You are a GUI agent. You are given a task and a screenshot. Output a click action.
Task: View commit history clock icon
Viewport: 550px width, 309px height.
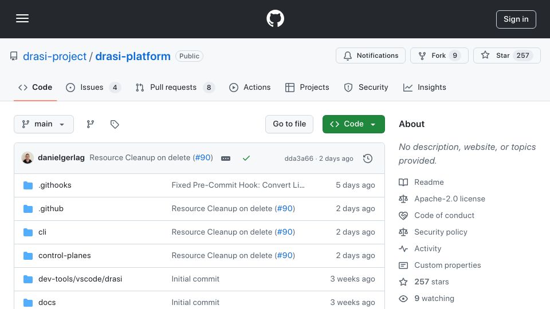pos(368,159)
